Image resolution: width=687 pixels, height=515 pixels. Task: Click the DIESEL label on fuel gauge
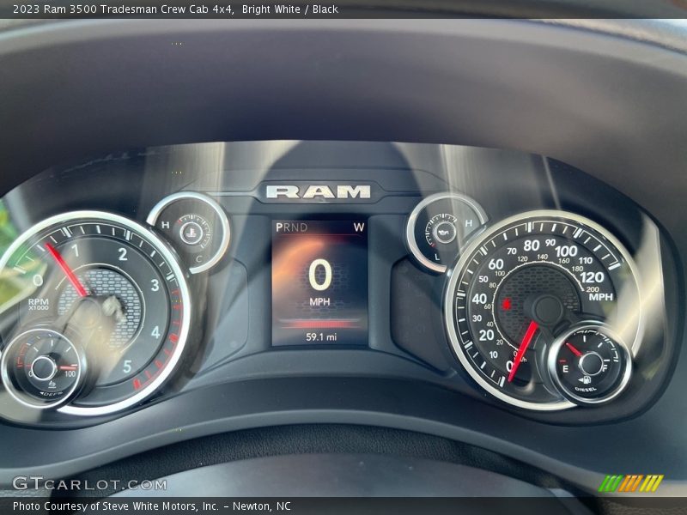[586, 389]
